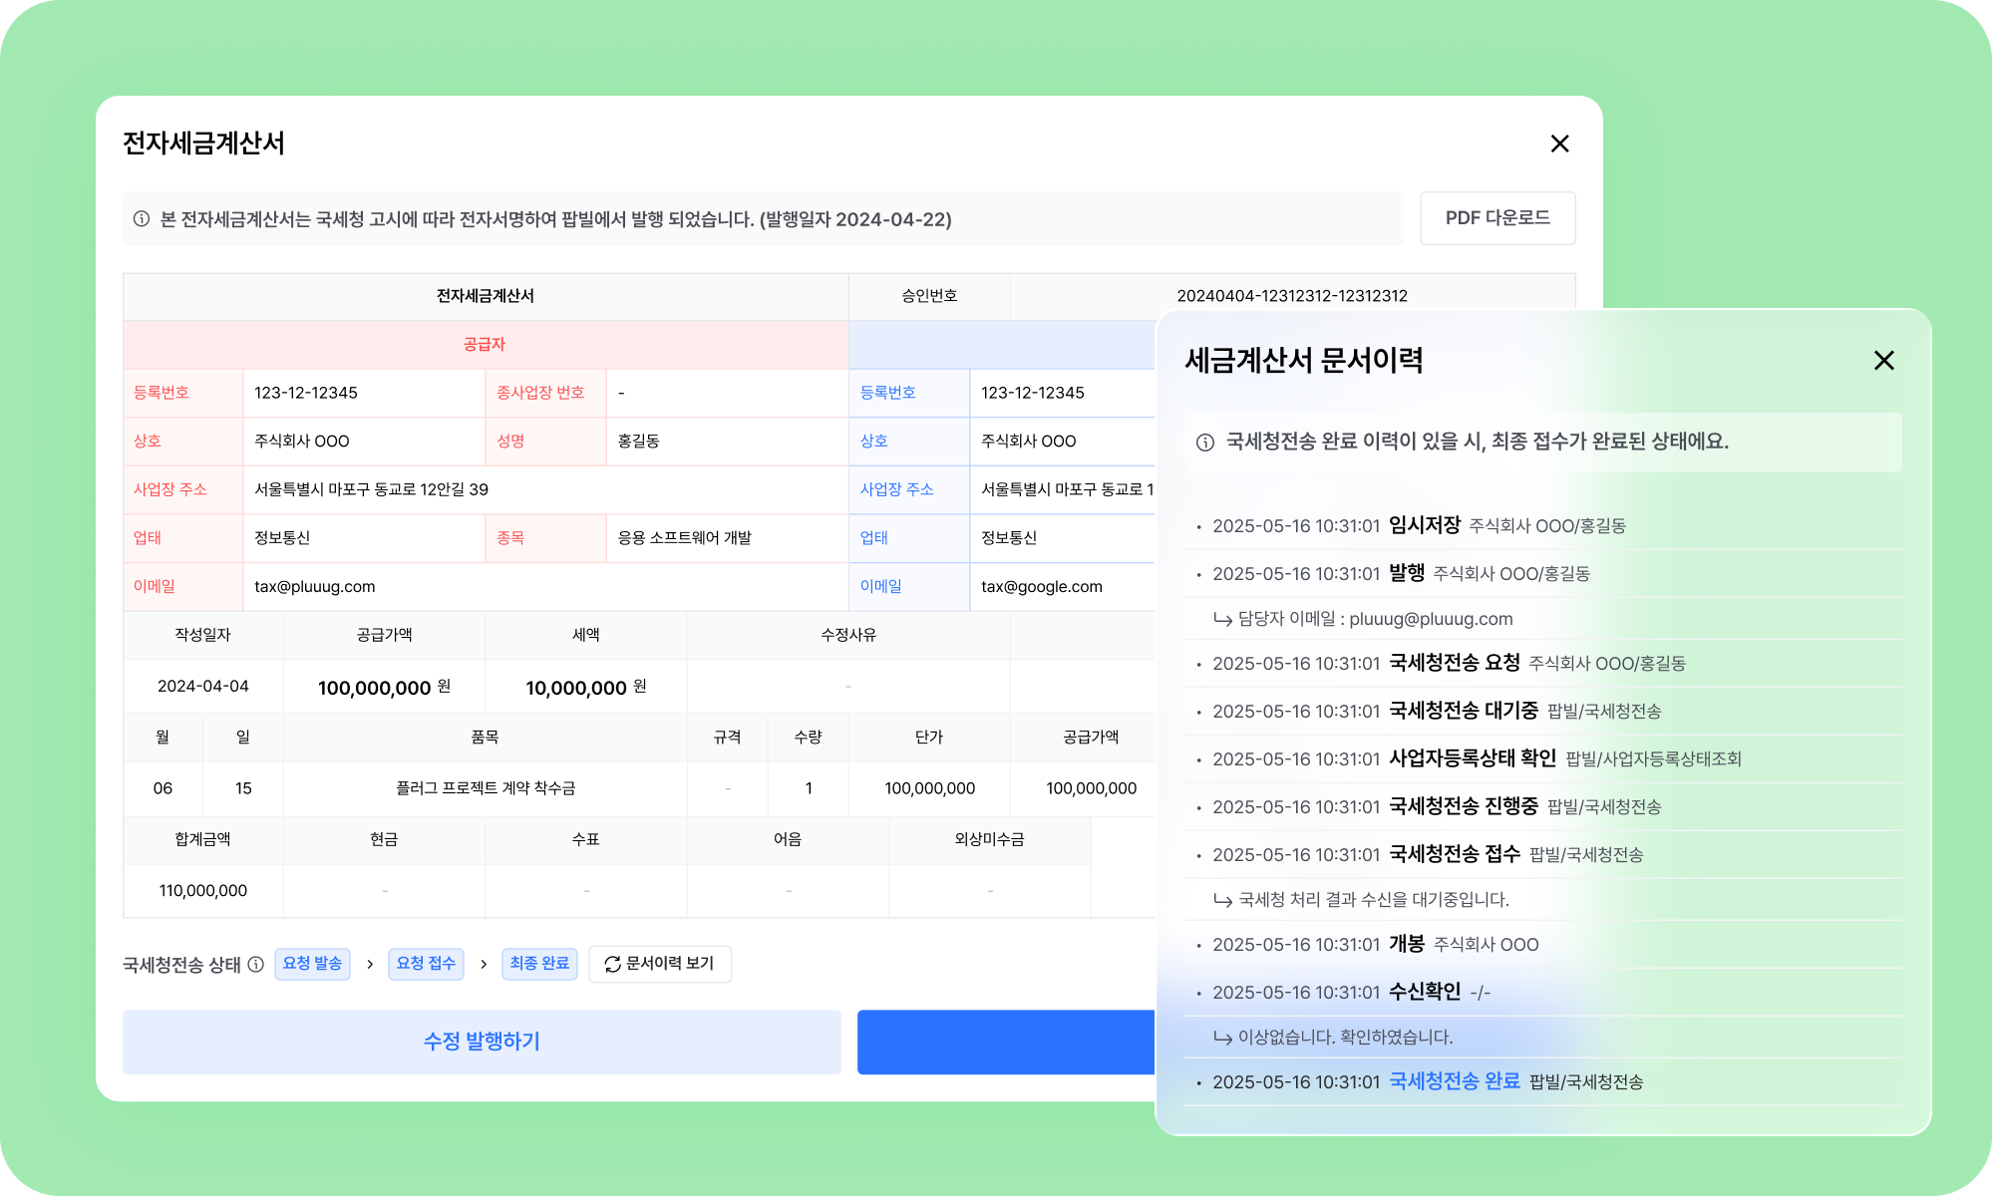Image resolution: width=1992 pixels, height=1196 pixels.
Task: Select the 최종 완료 status badge
Action: tap(539, 964)
